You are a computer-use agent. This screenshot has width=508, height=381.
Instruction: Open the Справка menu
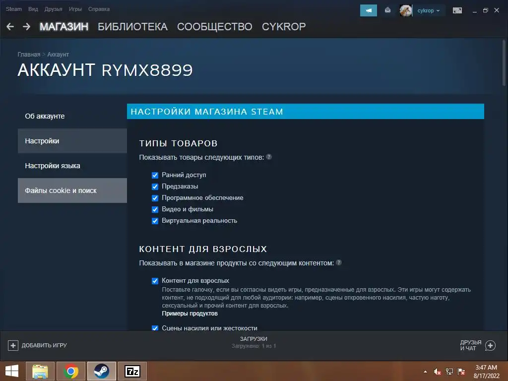pos(99,9)
